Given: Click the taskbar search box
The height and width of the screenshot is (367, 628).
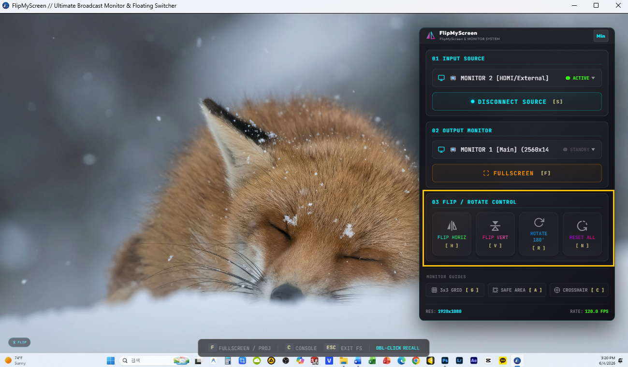Looking at the screenshot, I should click(154, 361).
